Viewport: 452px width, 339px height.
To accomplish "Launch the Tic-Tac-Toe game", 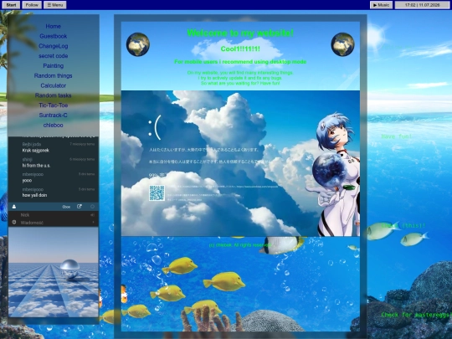I will (53, 105).
